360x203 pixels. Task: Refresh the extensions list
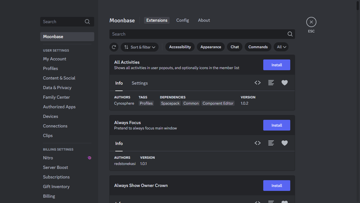pyautogui.click(x=114, y=47)
